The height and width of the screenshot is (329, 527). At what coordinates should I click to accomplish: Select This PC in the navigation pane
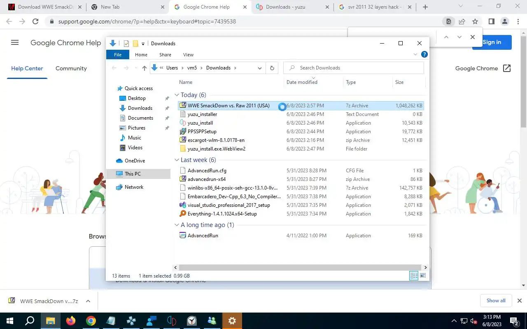[x=133, y=174]
